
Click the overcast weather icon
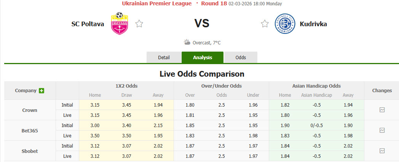click(x=187, y=42)
